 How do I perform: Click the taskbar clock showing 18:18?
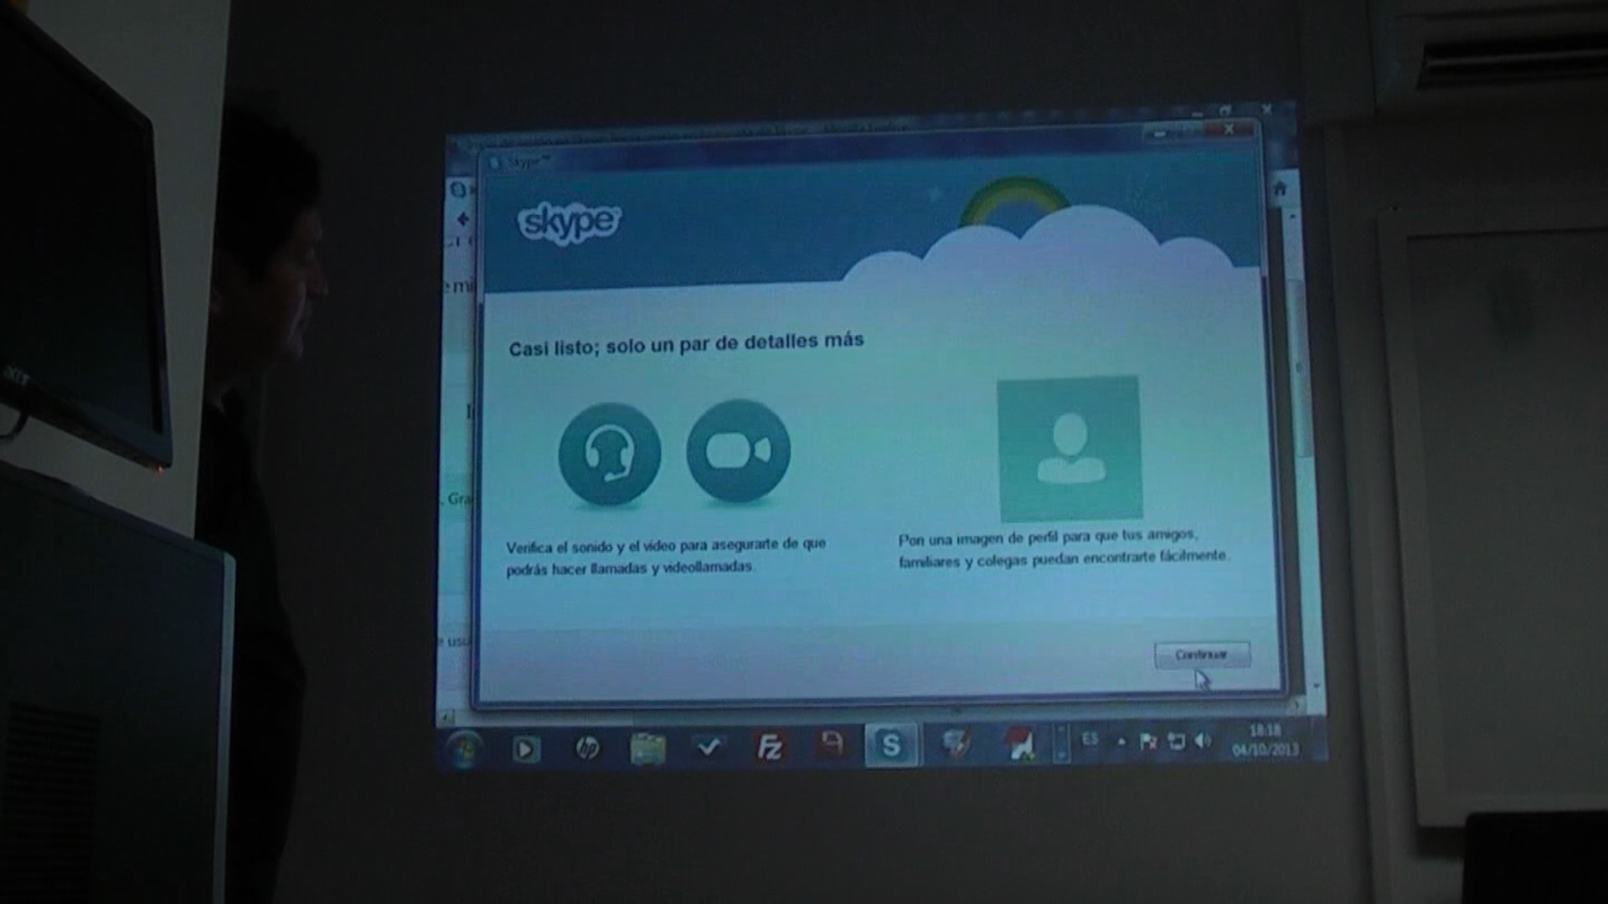(1265, 741)
